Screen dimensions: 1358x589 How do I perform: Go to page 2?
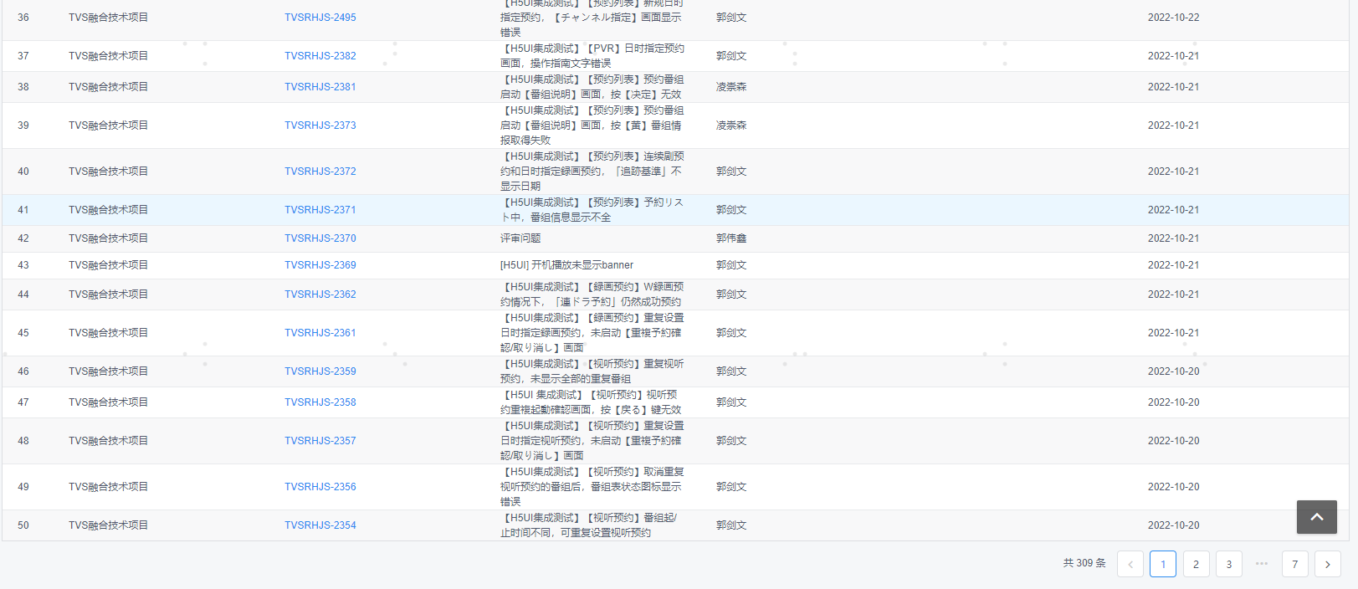coord(1196,564)
